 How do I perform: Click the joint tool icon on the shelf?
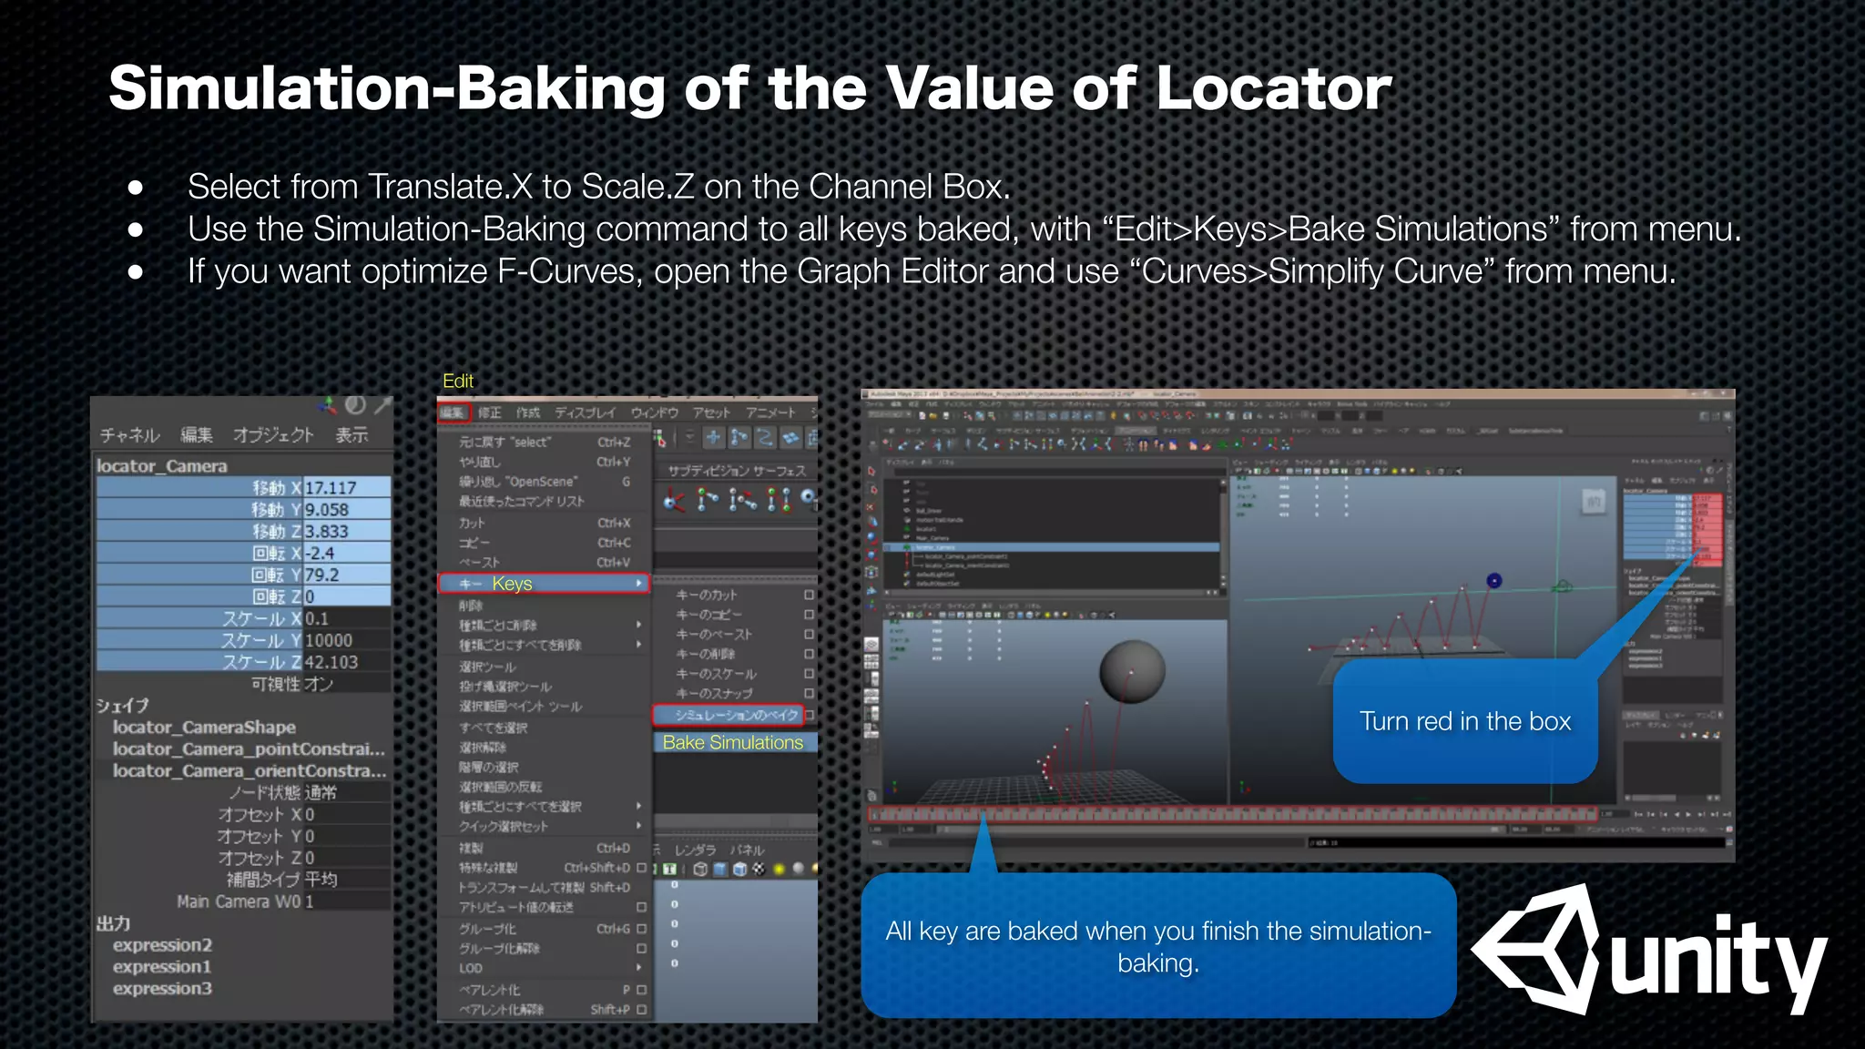[675, 500]
